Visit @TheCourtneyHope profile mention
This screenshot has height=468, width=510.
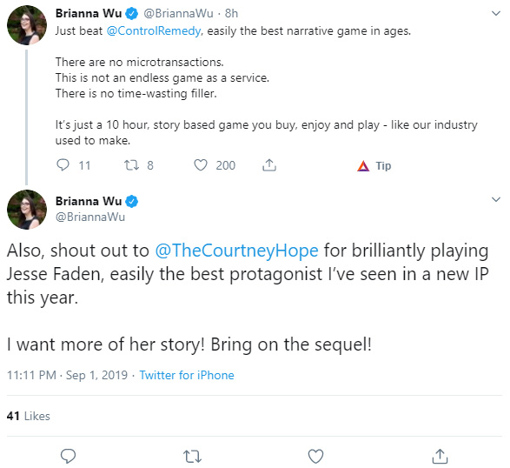click(236, 251)
